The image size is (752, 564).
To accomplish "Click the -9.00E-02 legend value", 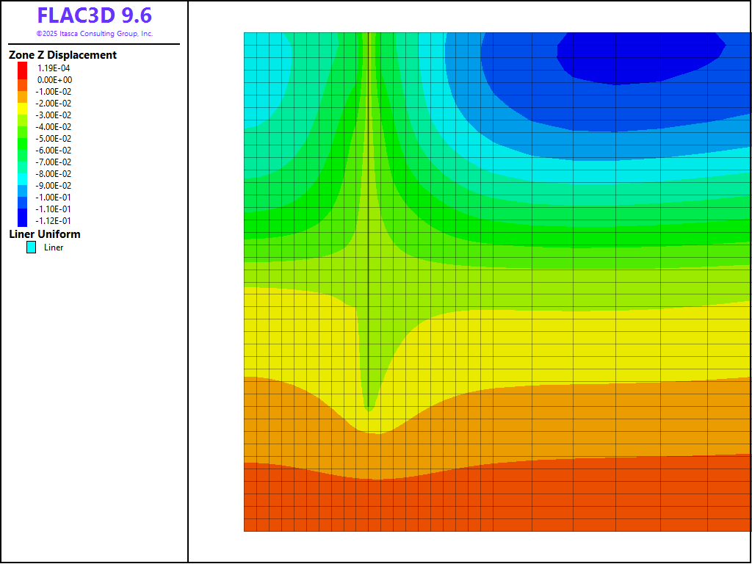I will [x=54, y=185].
